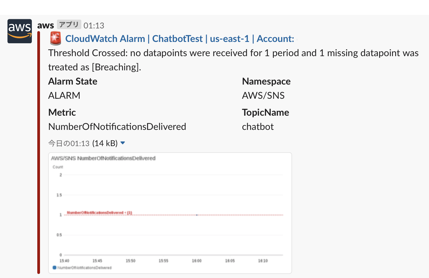The height and width of the screenshot is (278, 429).
Task: Click the chart title AWS/SNS NumberOfNotificationsDelivered
Action: [103, 158]
